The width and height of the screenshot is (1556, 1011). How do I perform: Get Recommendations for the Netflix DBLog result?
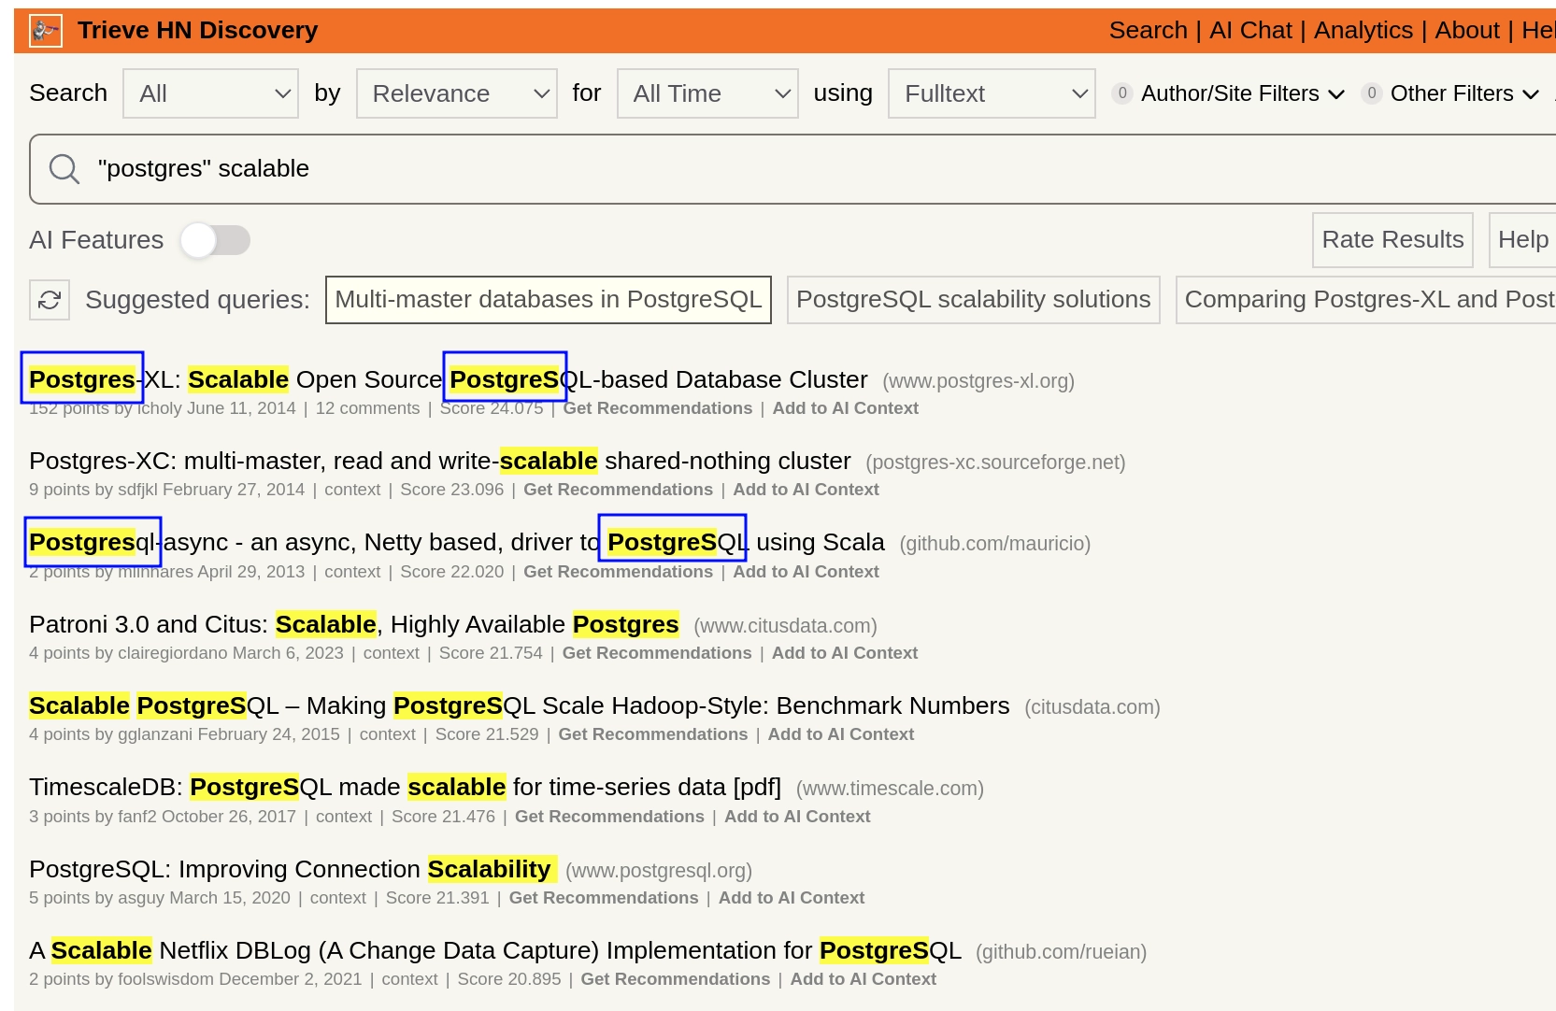(x=676, y=979)
